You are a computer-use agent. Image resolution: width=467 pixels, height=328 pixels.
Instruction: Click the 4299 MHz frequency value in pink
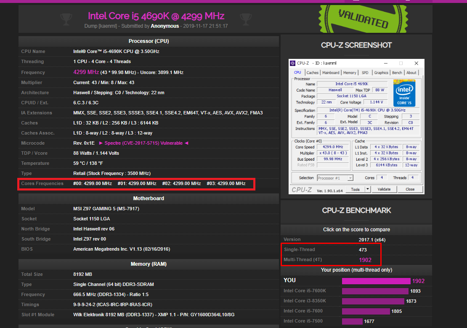[x=86, y=72]
